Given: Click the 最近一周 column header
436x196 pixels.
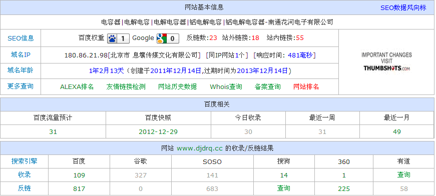Looking at the screenshot, I should click(322, 117).
